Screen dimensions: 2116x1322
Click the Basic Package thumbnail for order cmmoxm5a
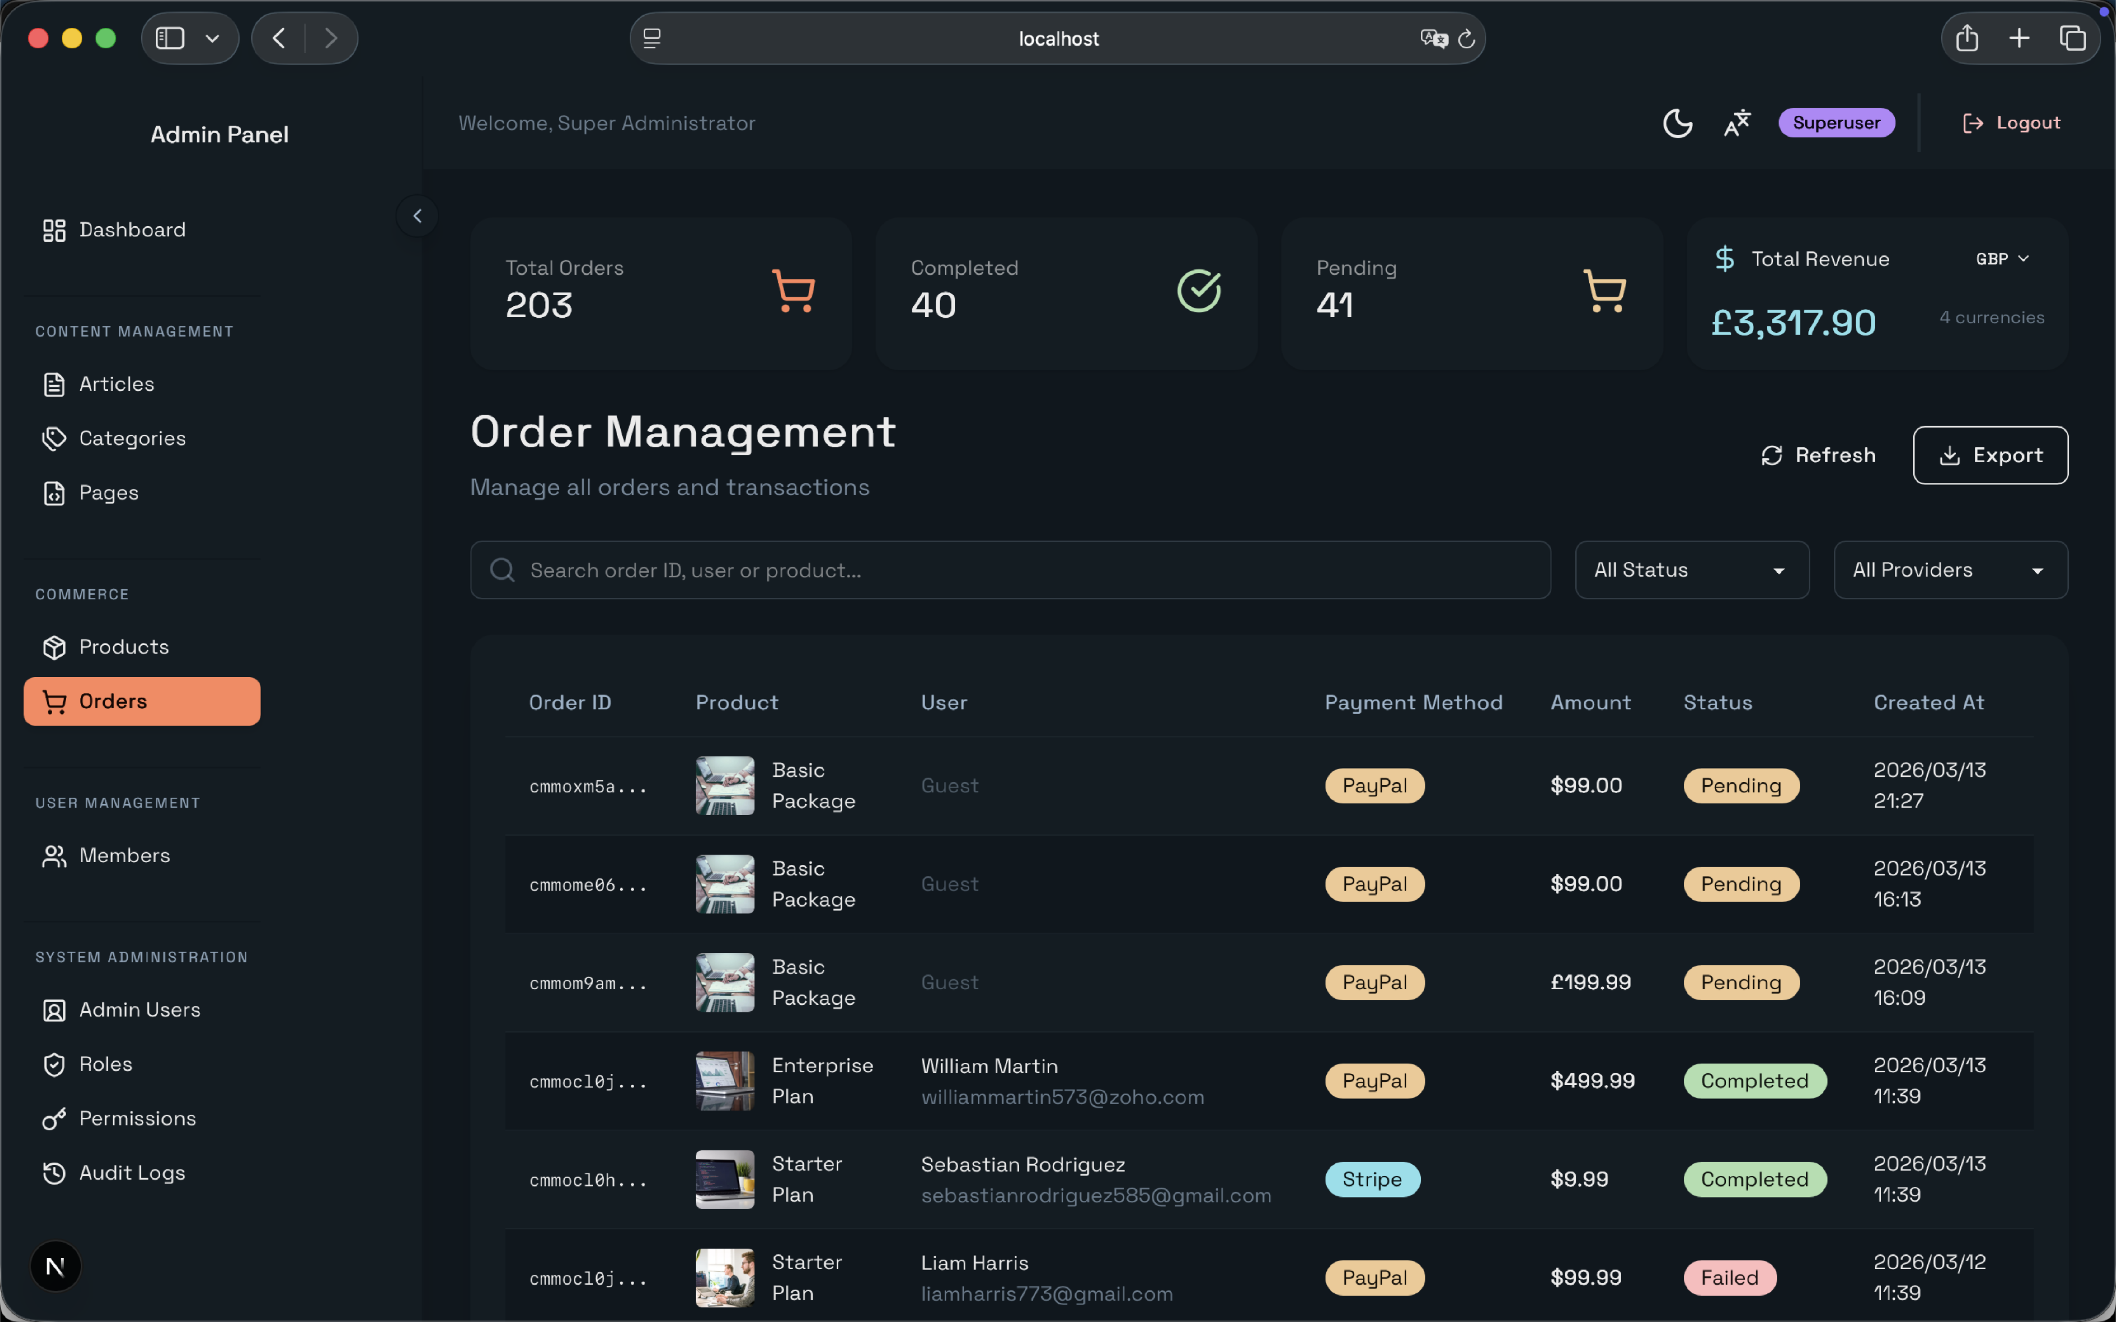click(725, 785)
